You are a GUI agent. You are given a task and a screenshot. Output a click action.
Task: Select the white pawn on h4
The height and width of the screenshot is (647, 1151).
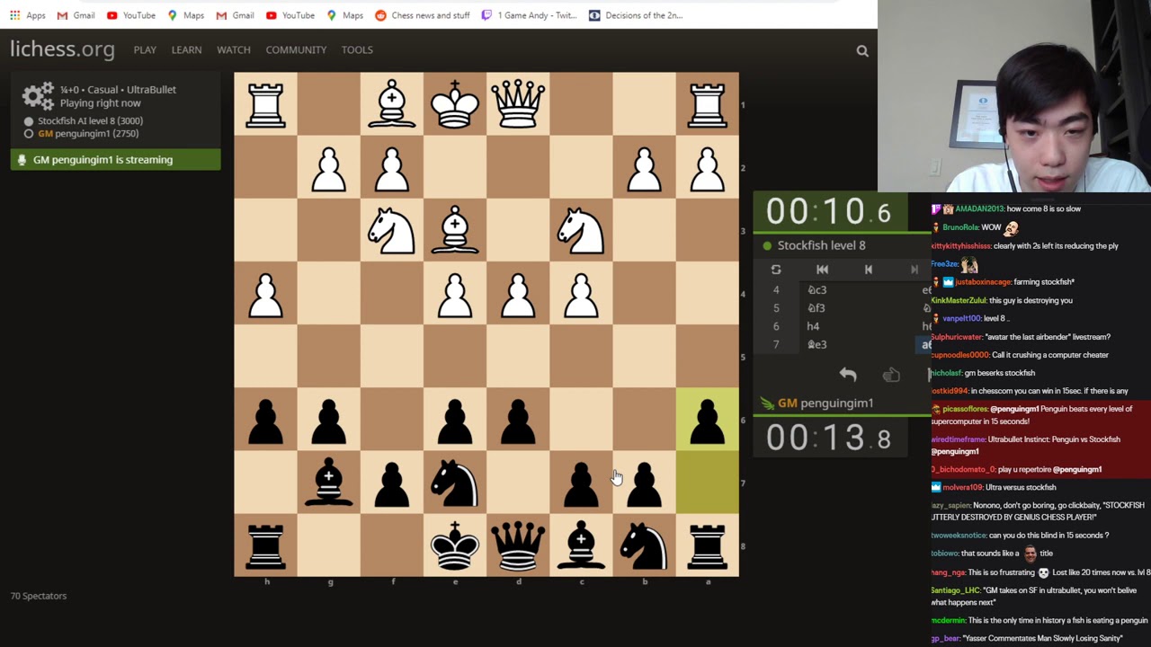pyautogui.click(x=266, y=293)
